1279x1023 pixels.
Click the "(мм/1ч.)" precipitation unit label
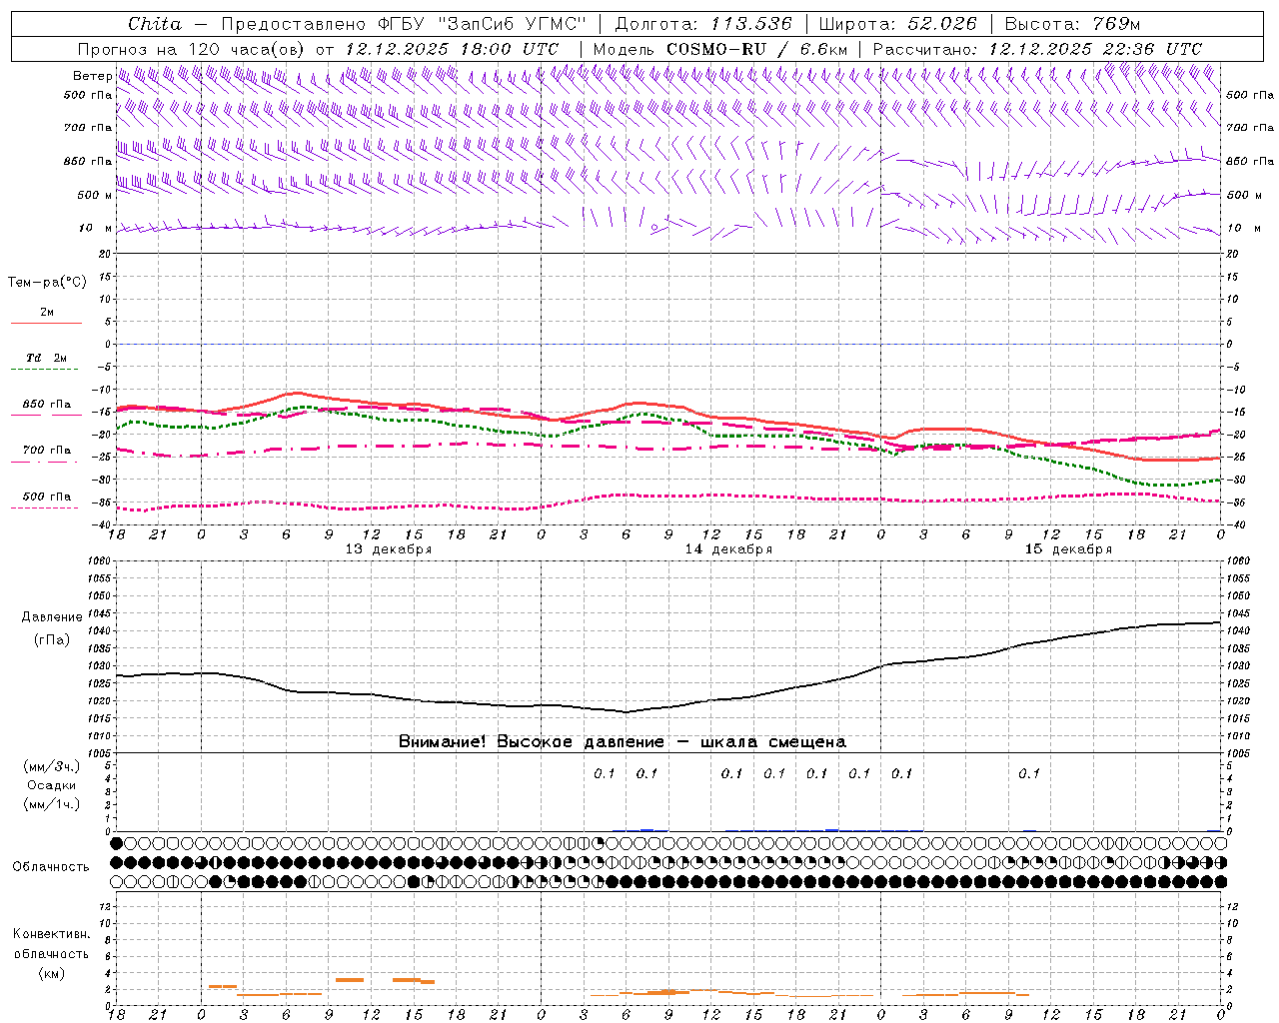pyautogui.click(x=52, y=804)
